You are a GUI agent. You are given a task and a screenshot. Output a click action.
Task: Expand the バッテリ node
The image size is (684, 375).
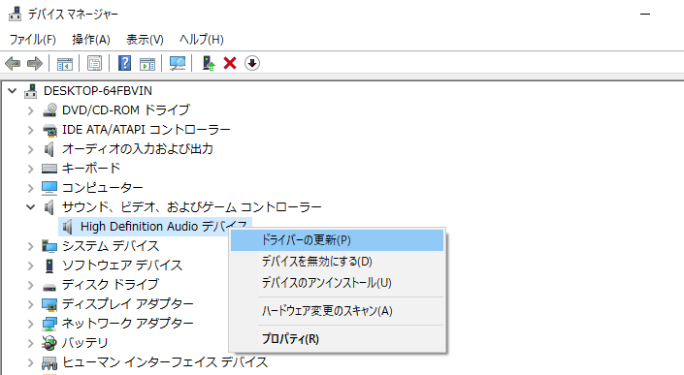tap(30, 343)
